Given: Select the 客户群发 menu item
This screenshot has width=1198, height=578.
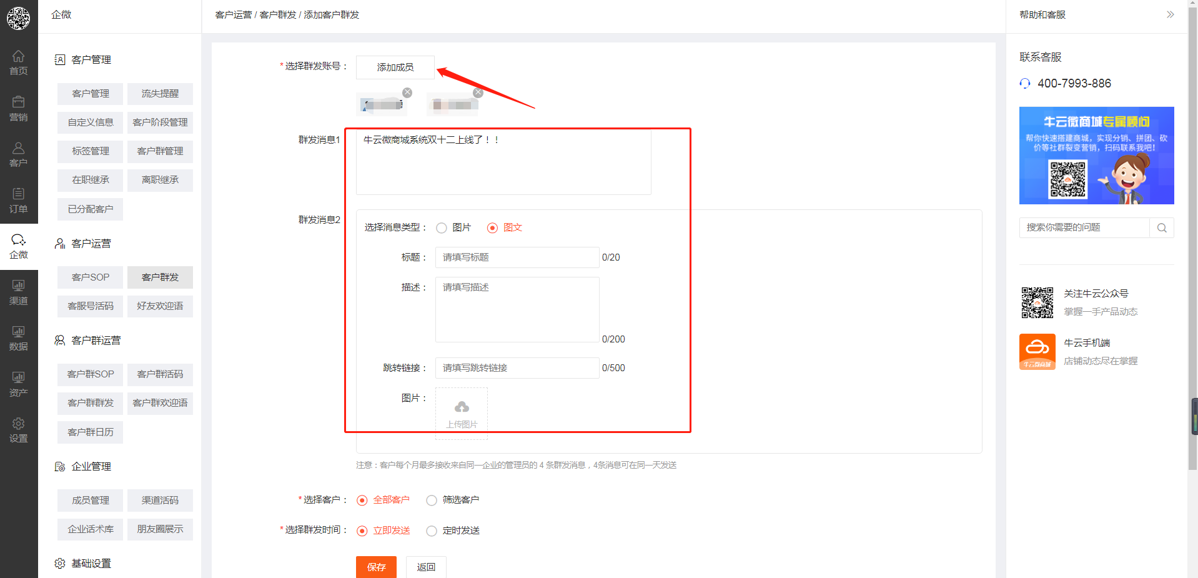Looking at the screenshot, I should pyautogui.click(x=160, y=277).
